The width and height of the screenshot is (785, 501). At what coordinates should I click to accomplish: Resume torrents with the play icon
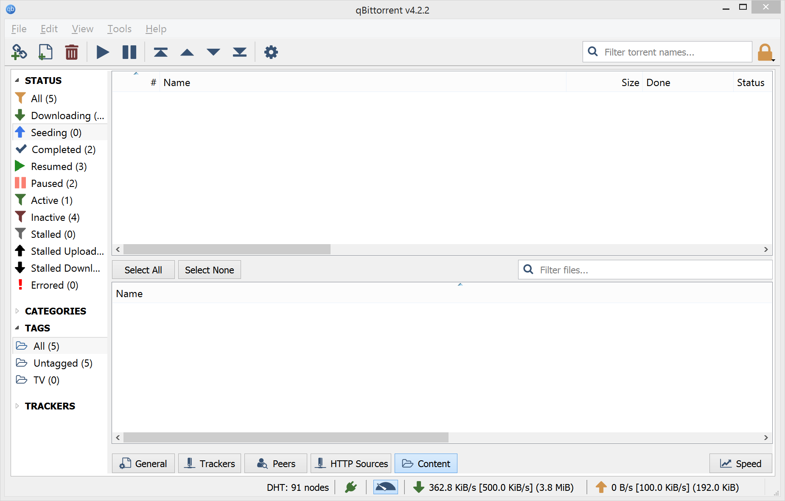pos(103,52)
